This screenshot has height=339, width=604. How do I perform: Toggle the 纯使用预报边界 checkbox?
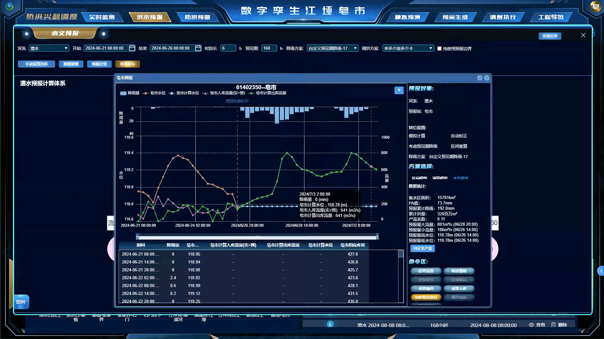pyautogui.click(x=439, y=48)
